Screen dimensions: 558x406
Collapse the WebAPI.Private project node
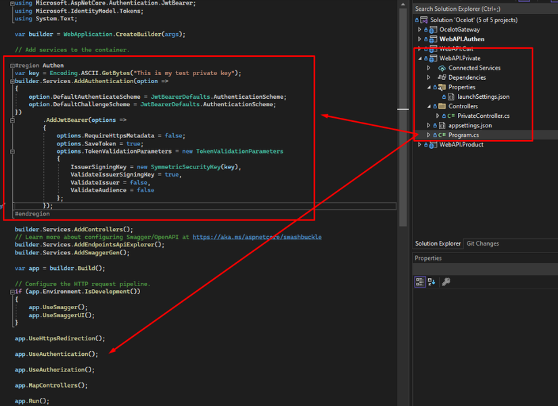419,58
